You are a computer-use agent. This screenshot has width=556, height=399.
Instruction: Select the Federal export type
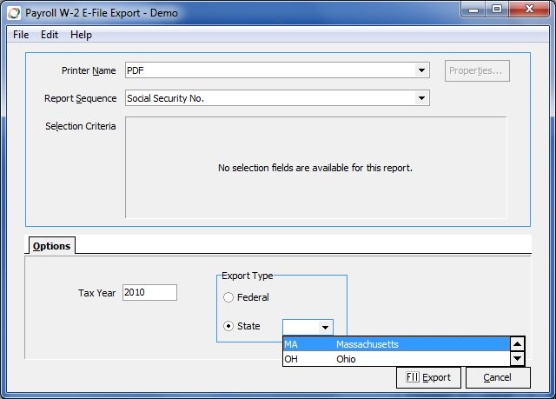tap(229, 297)
